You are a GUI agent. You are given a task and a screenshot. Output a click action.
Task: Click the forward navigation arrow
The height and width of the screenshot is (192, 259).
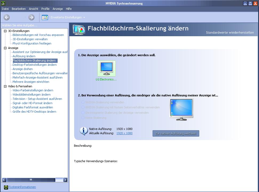(31, 17)
